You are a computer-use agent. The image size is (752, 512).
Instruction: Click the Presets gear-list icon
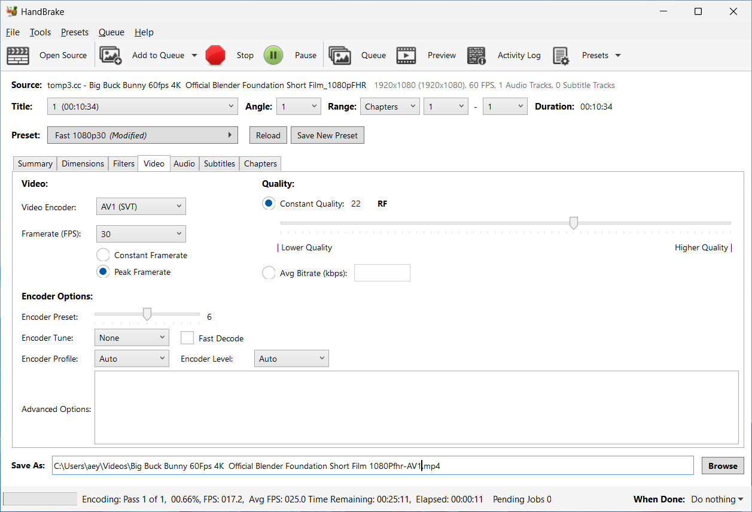561,55
